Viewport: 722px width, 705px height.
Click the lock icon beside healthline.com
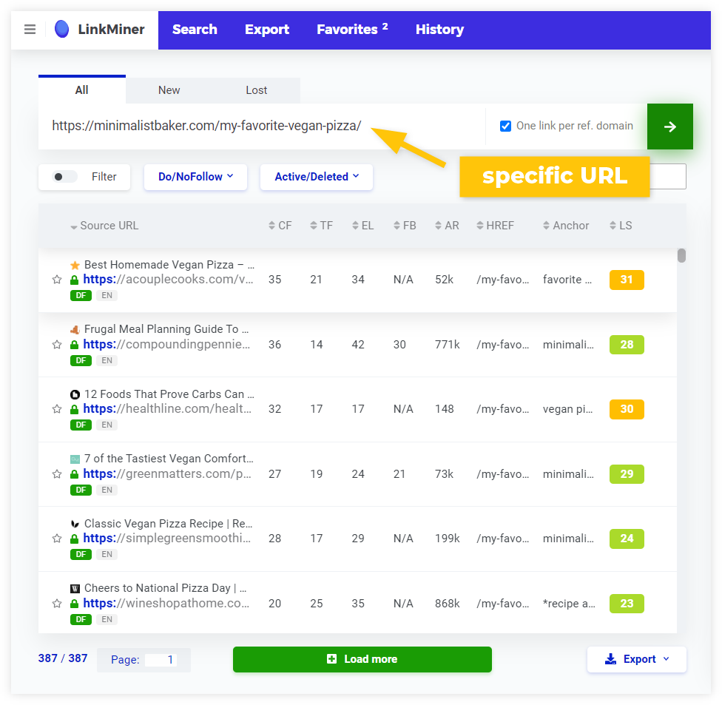tap(74, 409)
